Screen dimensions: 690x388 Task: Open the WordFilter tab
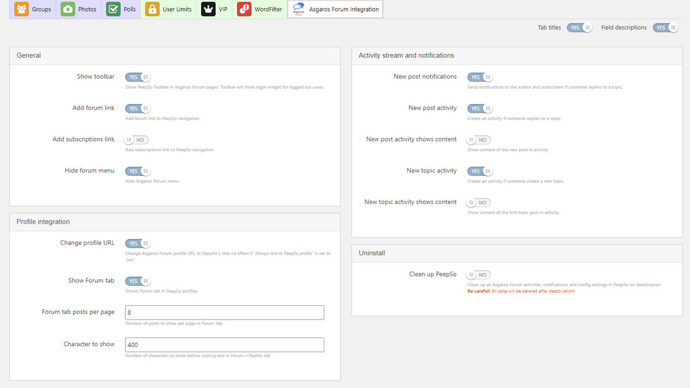(260, 9)
